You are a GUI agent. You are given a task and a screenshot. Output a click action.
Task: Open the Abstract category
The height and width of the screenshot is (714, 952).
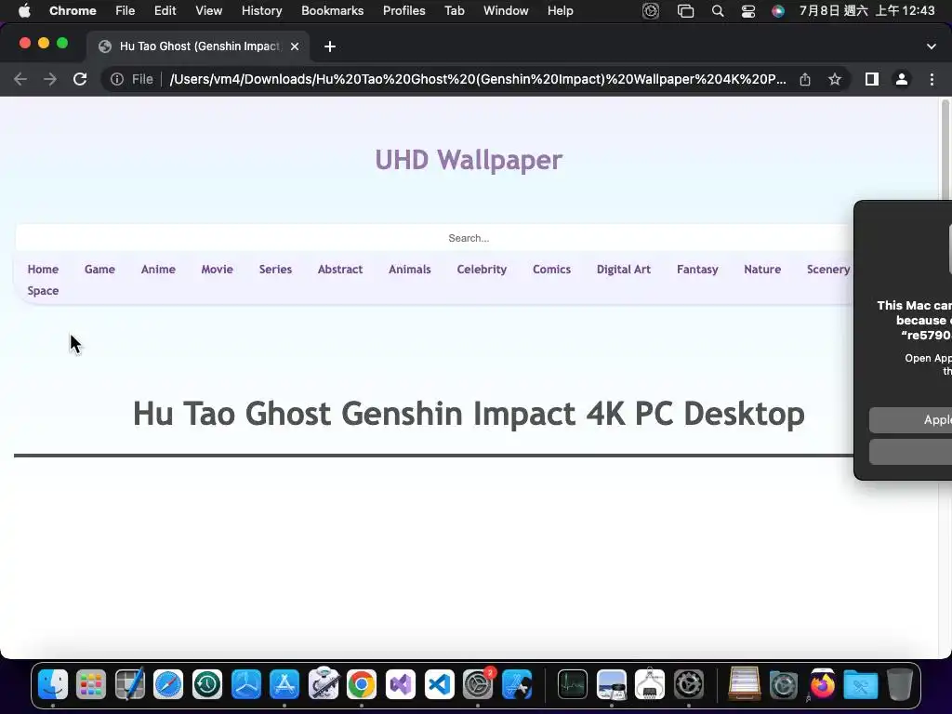[x=340, y=270]
